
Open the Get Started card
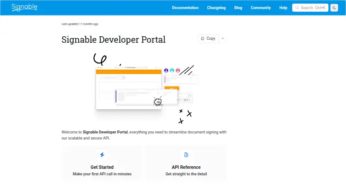102,163
